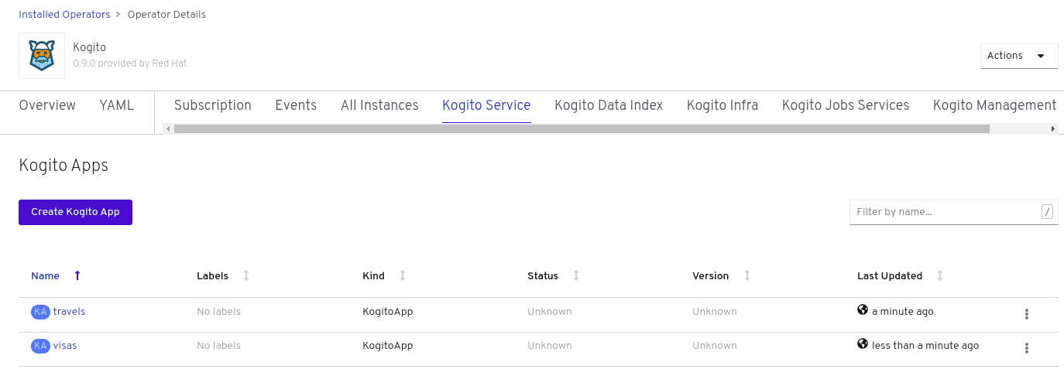
Task: Click globe icon beside 'a minute ago'
Action: click(x=863, y=310)
